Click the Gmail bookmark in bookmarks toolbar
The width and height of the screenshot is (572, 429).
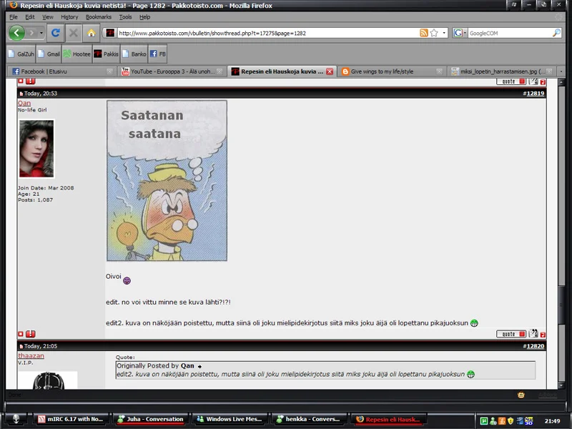click(49, 54)
